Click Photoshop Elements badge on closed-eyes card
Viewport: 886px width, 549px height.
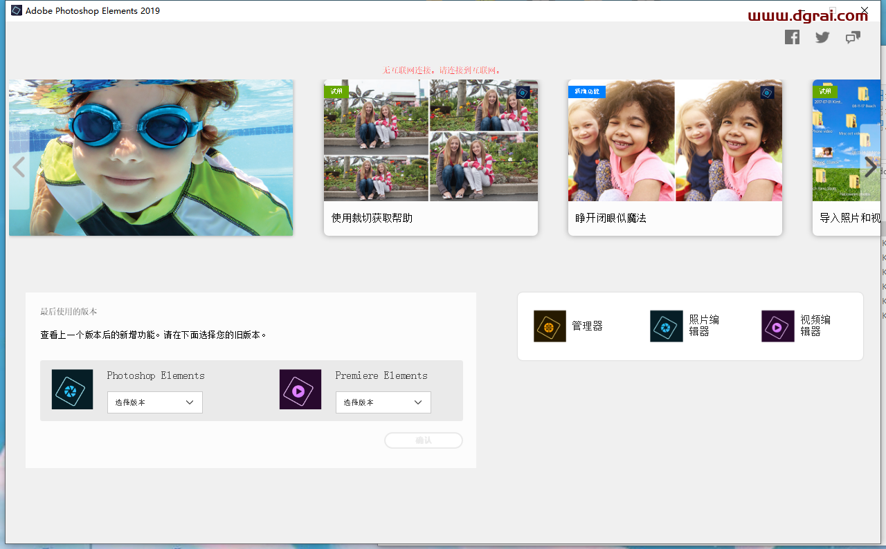point(767,93)
